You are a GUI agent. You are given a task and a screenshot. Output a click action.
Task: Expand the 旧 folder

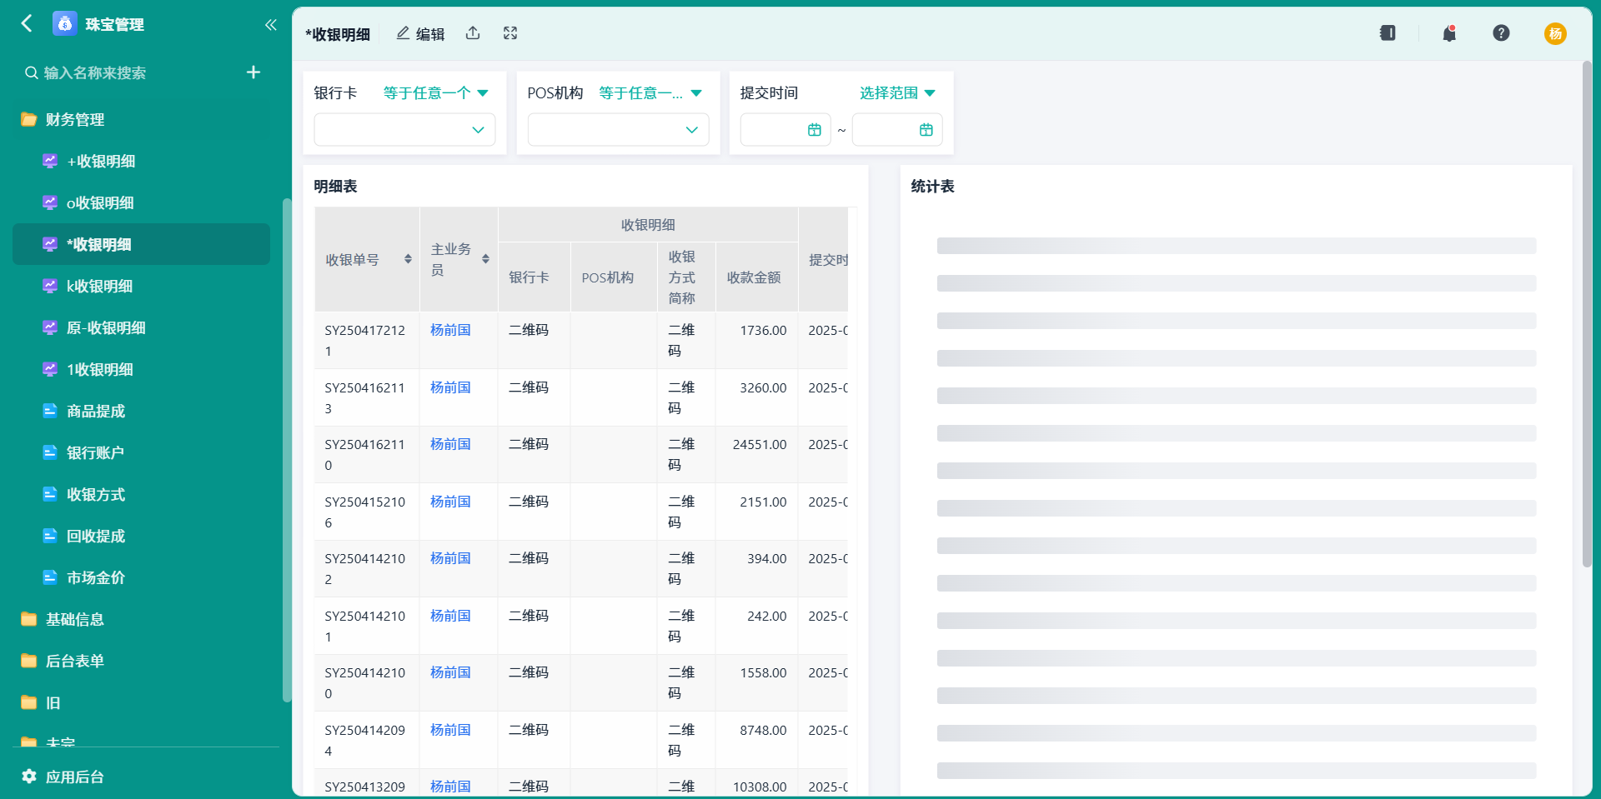[x=141, y=702]
